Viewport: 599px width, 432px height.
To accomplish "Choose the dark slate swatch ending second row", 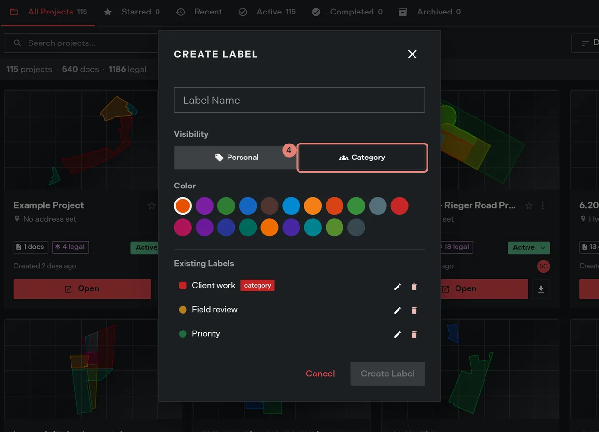I will click(x=356, y=228).
